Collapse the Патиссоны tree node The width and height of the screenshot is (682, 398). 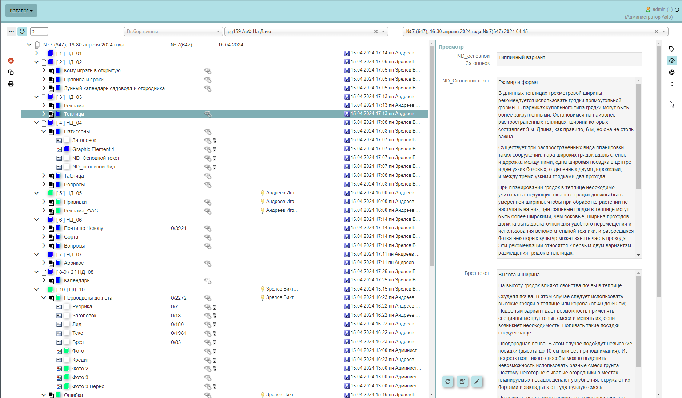(44, 131)
